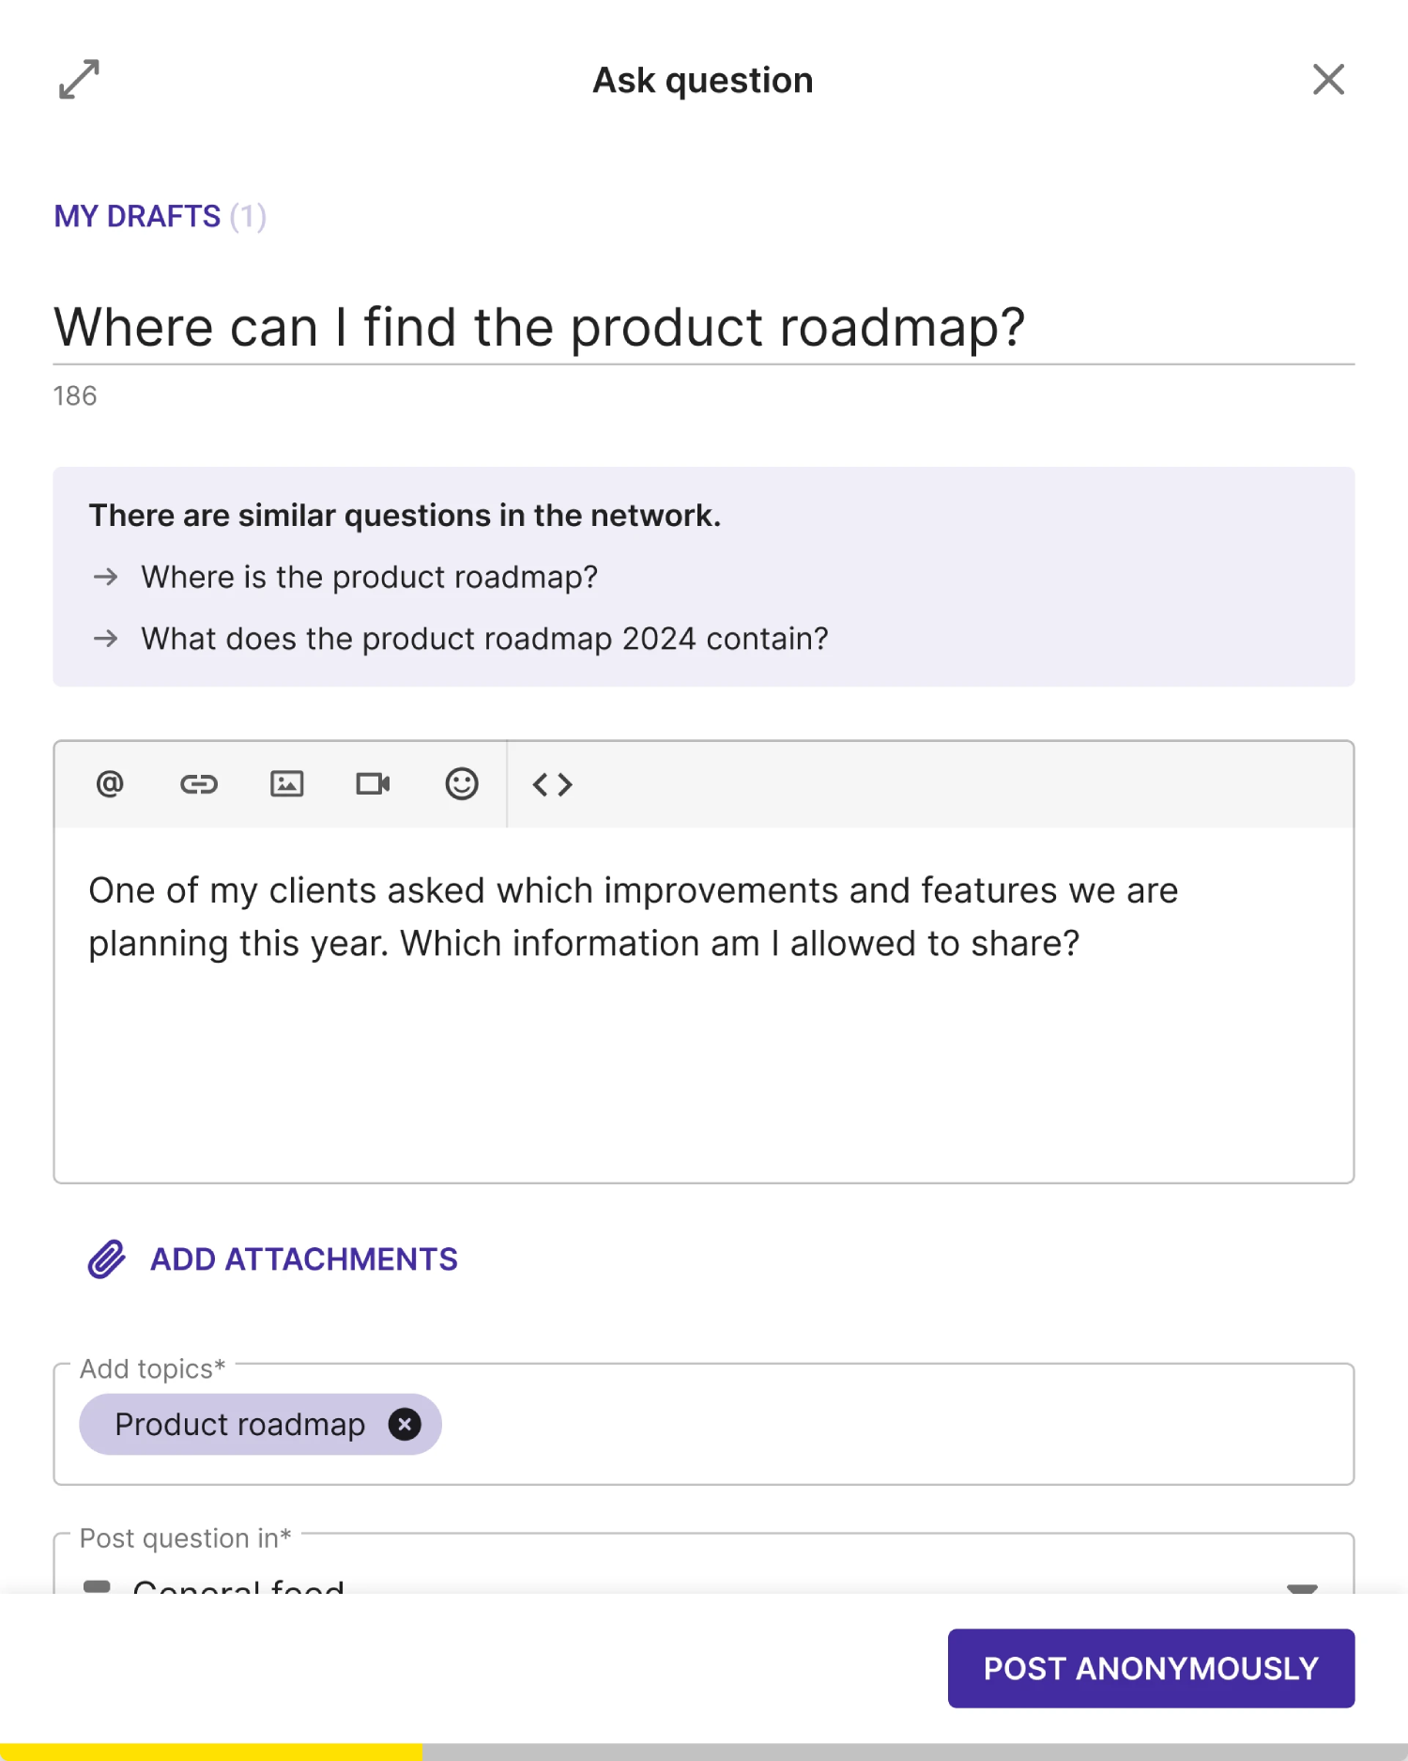Insert a hyperlink using link icon
Screen dimensions: 1408x1761
(x=199, y=784)
